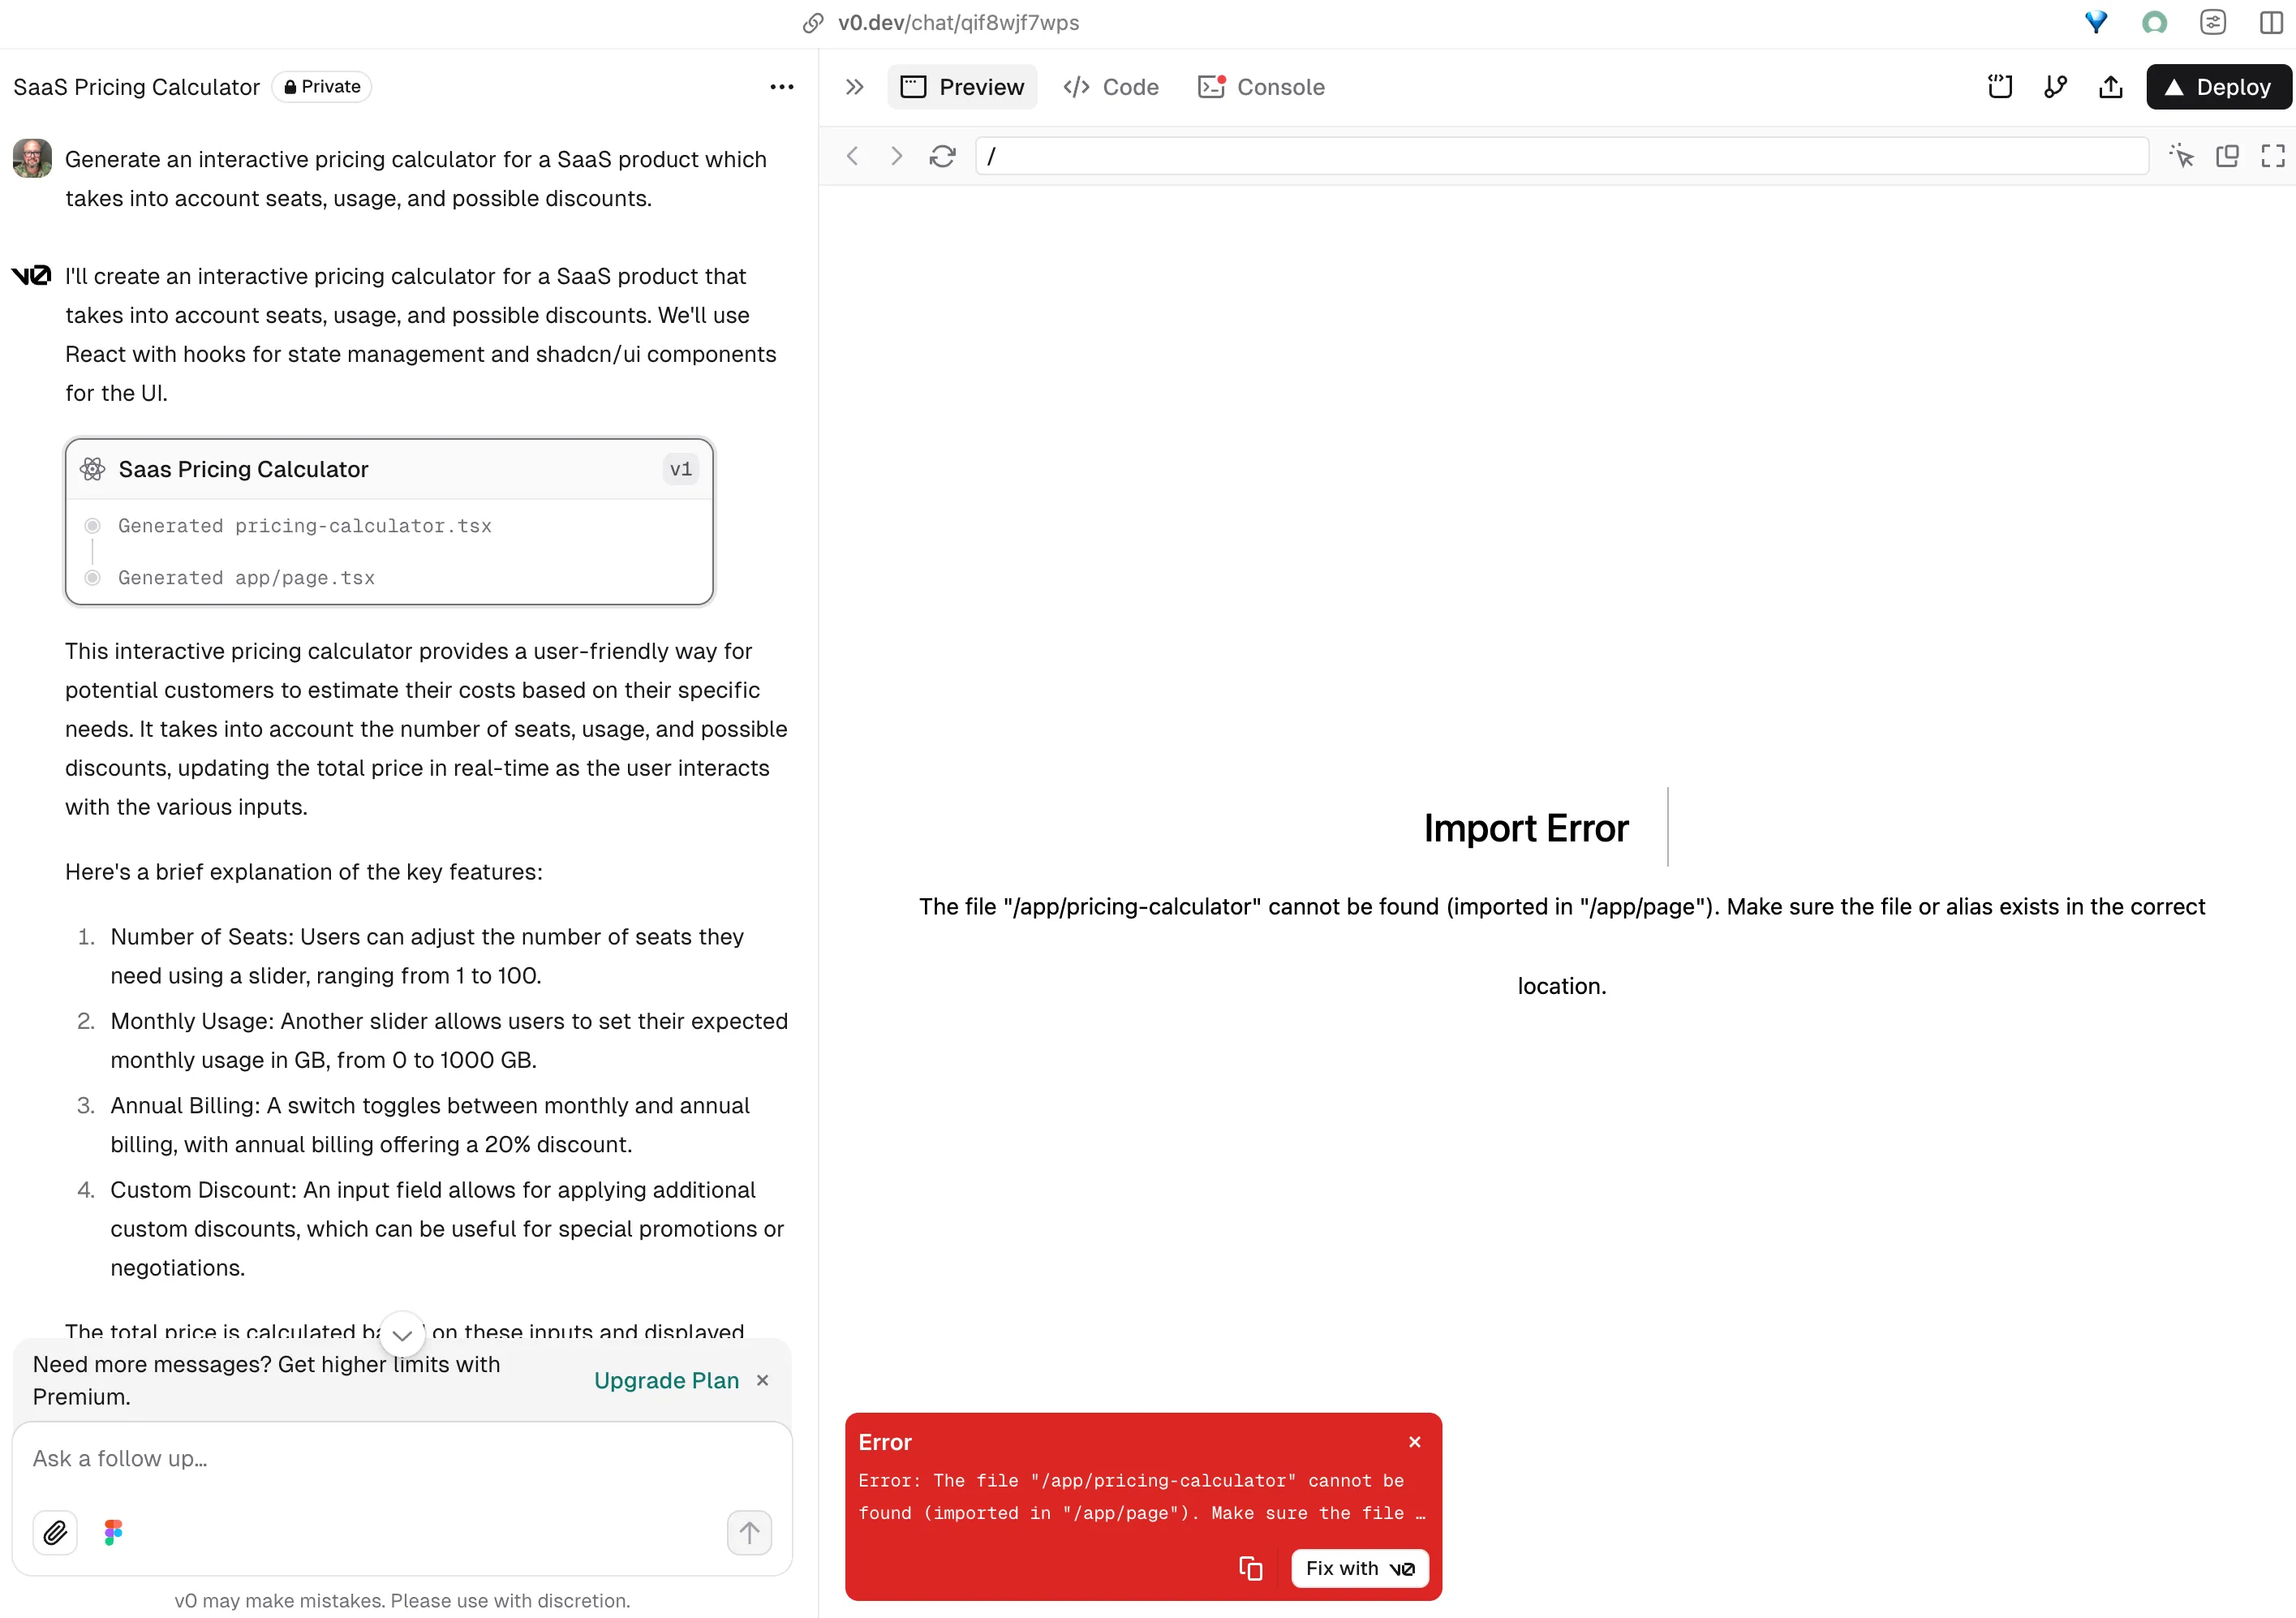Dismiss the error notification
The height and width of the screenshot is (1618, 2296).
(1414, 1441)
